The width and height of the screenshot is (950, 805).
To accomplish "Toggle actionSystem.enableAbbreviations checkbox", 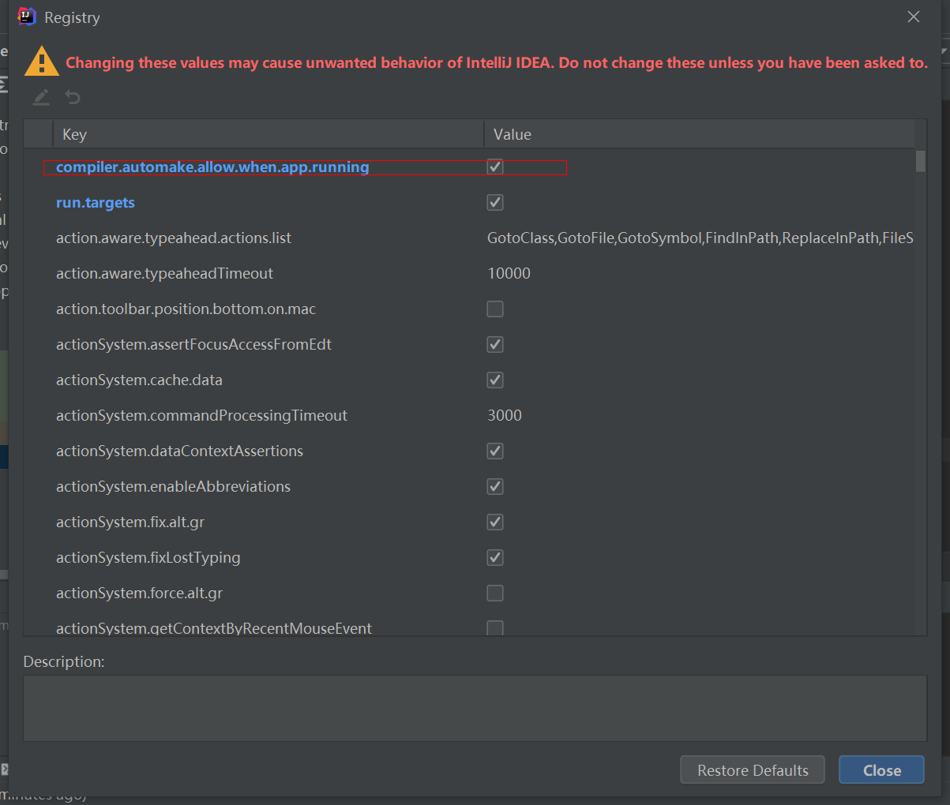I will coord(495,486).
